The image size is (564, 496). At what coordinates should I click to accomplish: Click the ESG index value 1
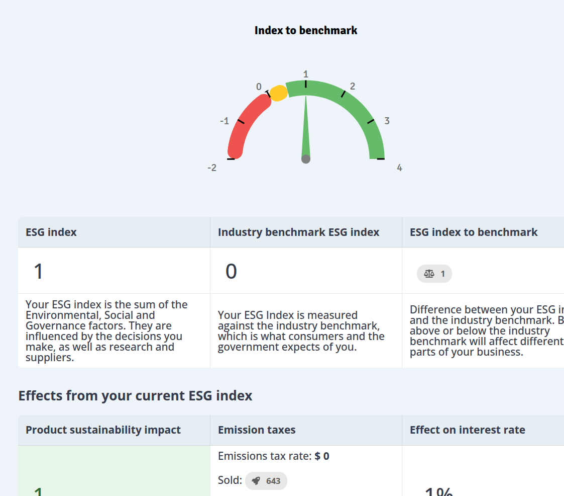tap(38, 271)
